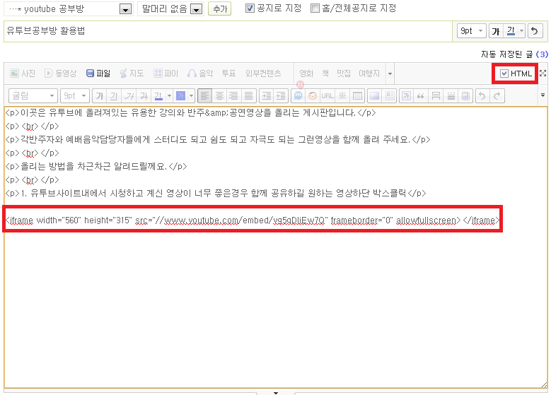Toggle bold 가 in formatting toolbar
The width and height of the screenshot is (551, 395).
[x=100, y=96]
